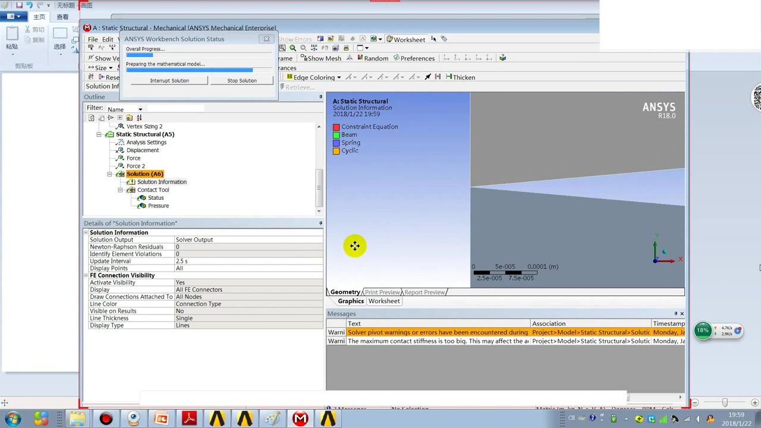761x428 pixels.
Task: Switch to the Report Preview tab
Action: (424, 292)
